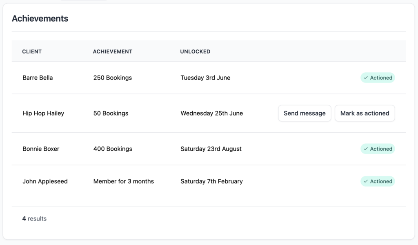The height and width of the screenshot is (245, 418).
Task: Mark Hip Hop Hailey's achievement as actioned
Action: point(365,114)
